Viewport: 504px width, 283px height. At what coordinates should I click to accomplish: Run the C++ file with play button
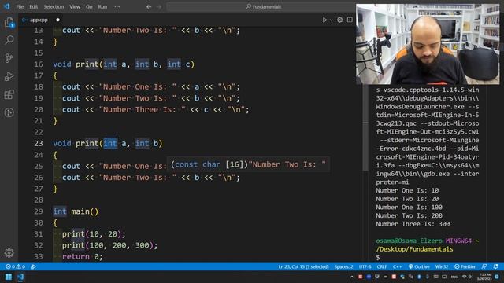(324, 20)
